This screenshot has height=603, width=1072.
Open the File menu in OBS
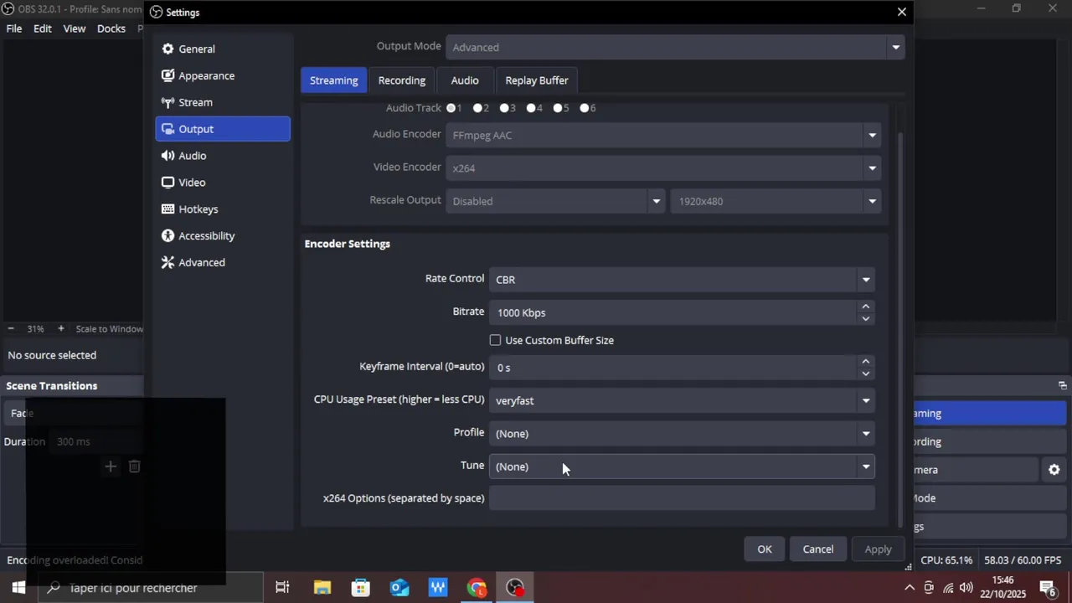[14, 28]
